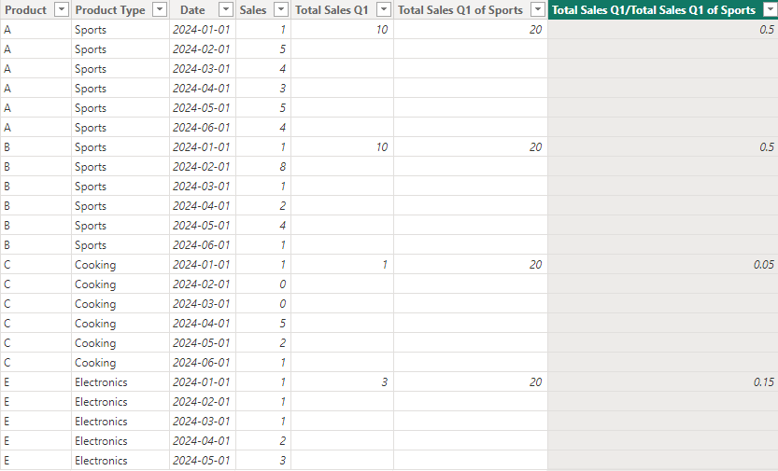
Task: Click the 0.5 ratio cell in product A row
Action: click(663, 29)
